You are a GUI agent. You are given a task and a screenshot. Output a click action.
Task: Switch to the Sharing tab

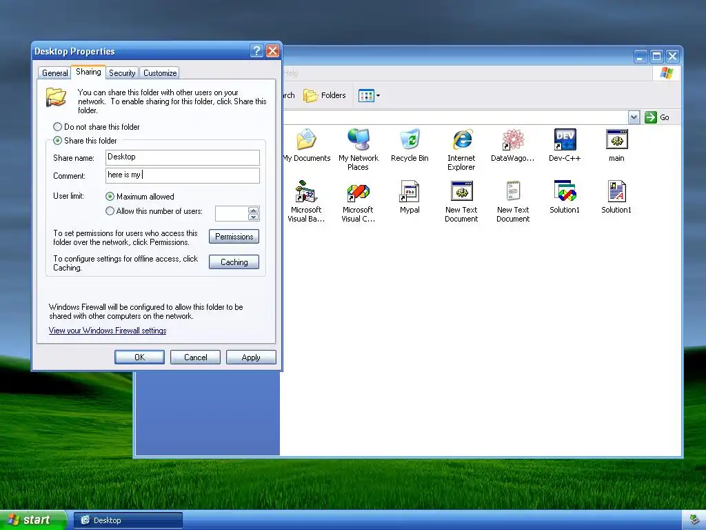coord(88,72)
